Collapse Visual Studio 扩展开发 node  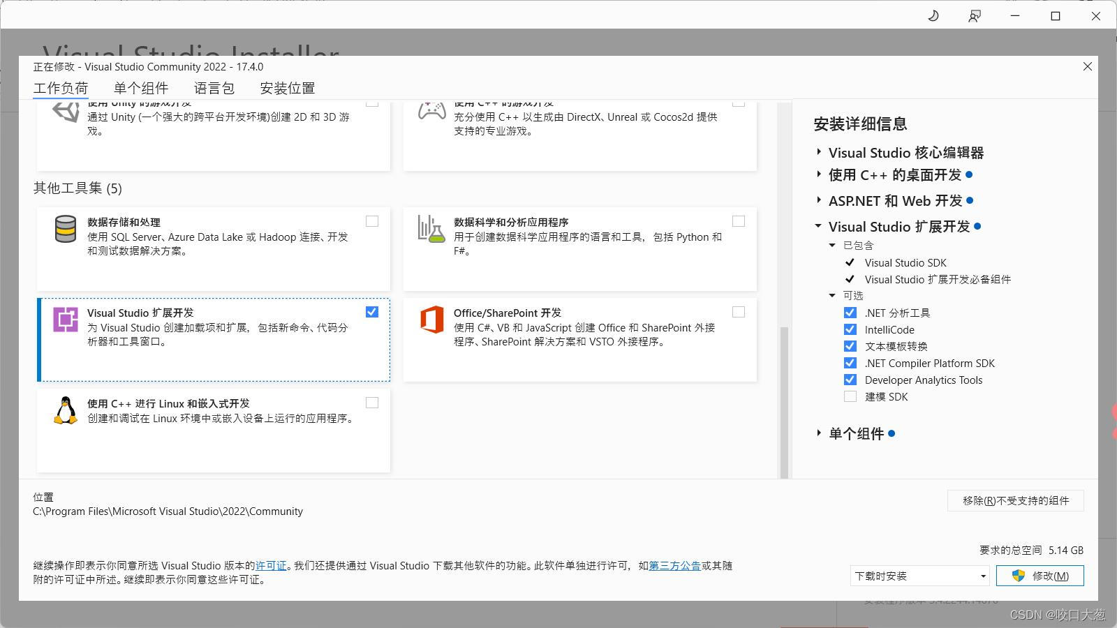click(x=818, y=225)
